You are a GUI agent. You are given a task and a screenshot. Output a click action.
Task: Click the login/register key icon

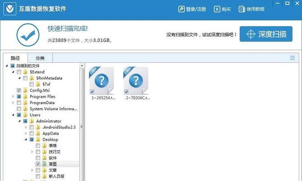pos(181,9)
